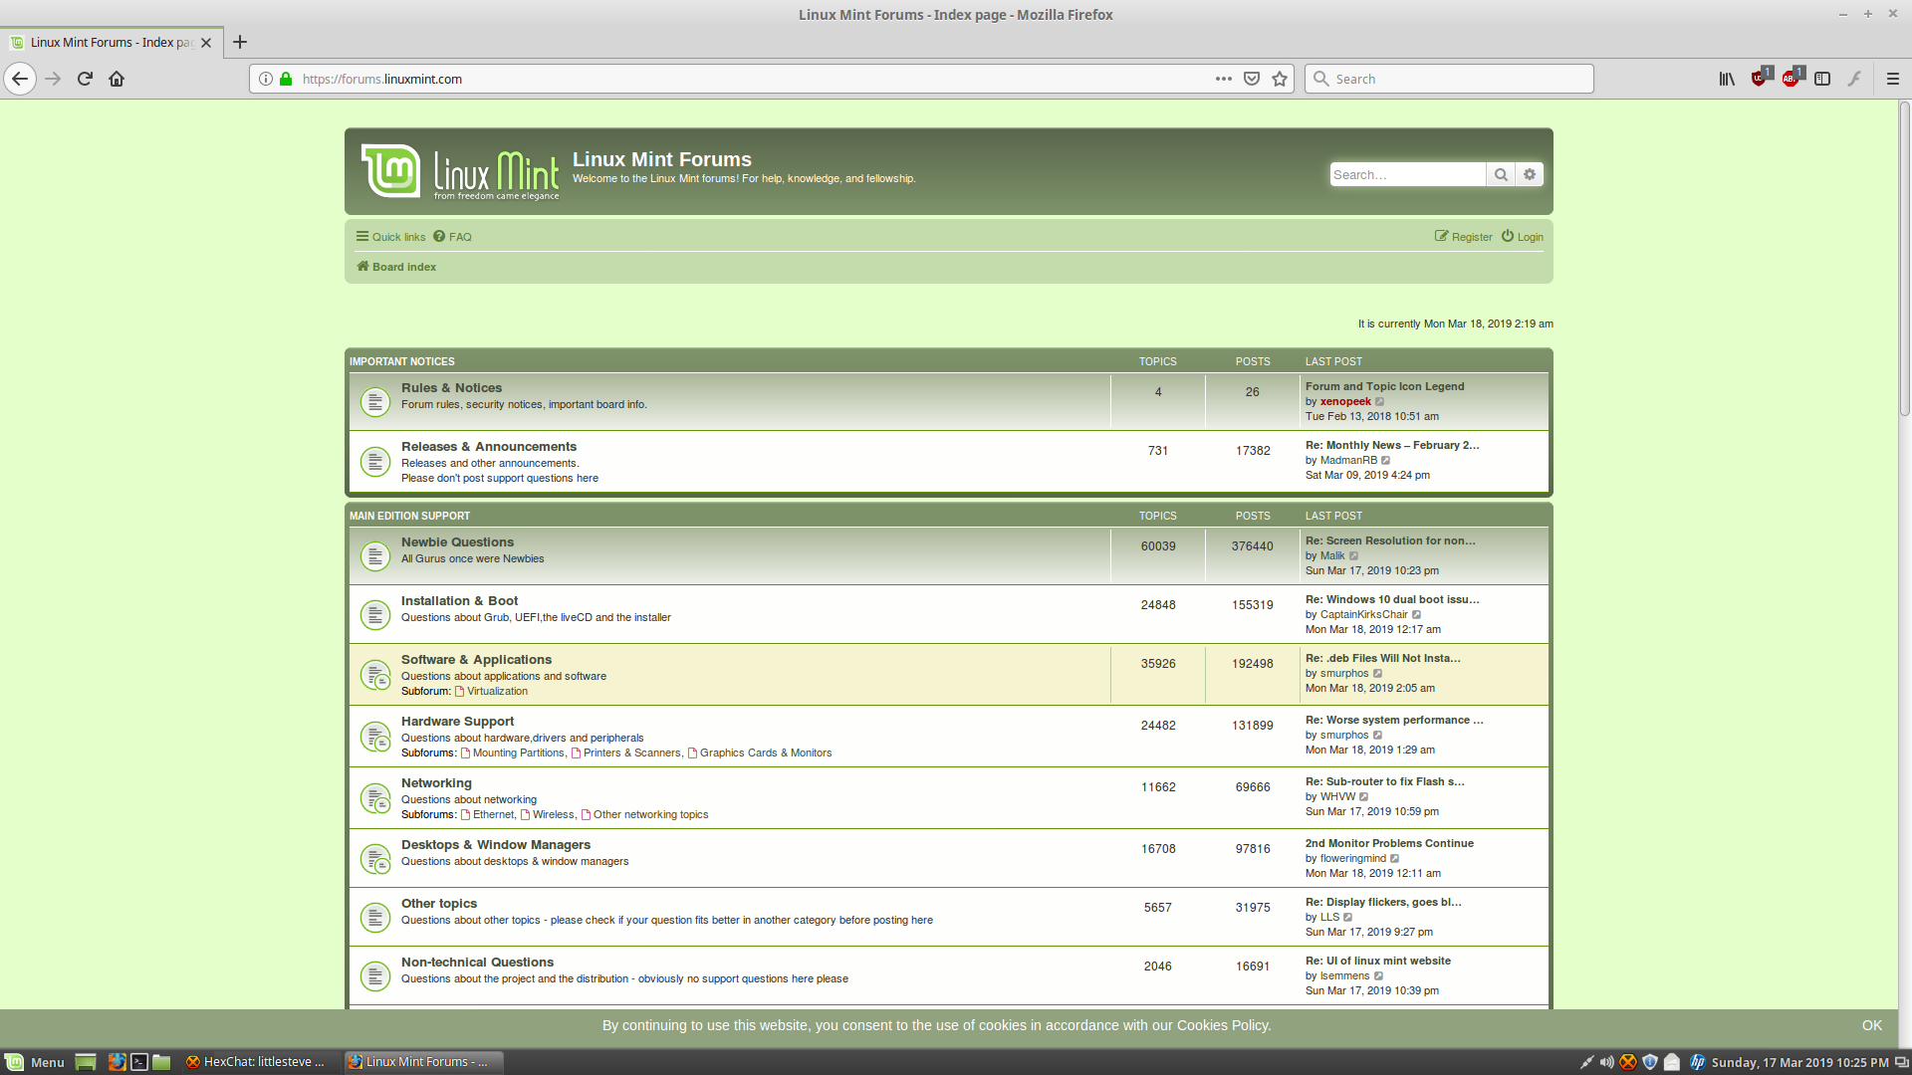The height and width of the screenshot is (1075, 1912).
Task: Click the Networking forum icon
Action: [x=375, y=798]
